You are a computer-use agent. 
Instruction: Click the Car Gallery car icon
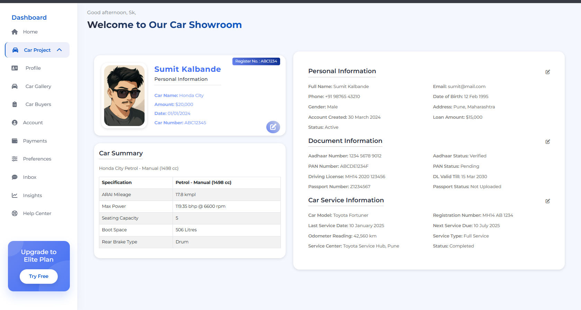[x=15, y=86]
